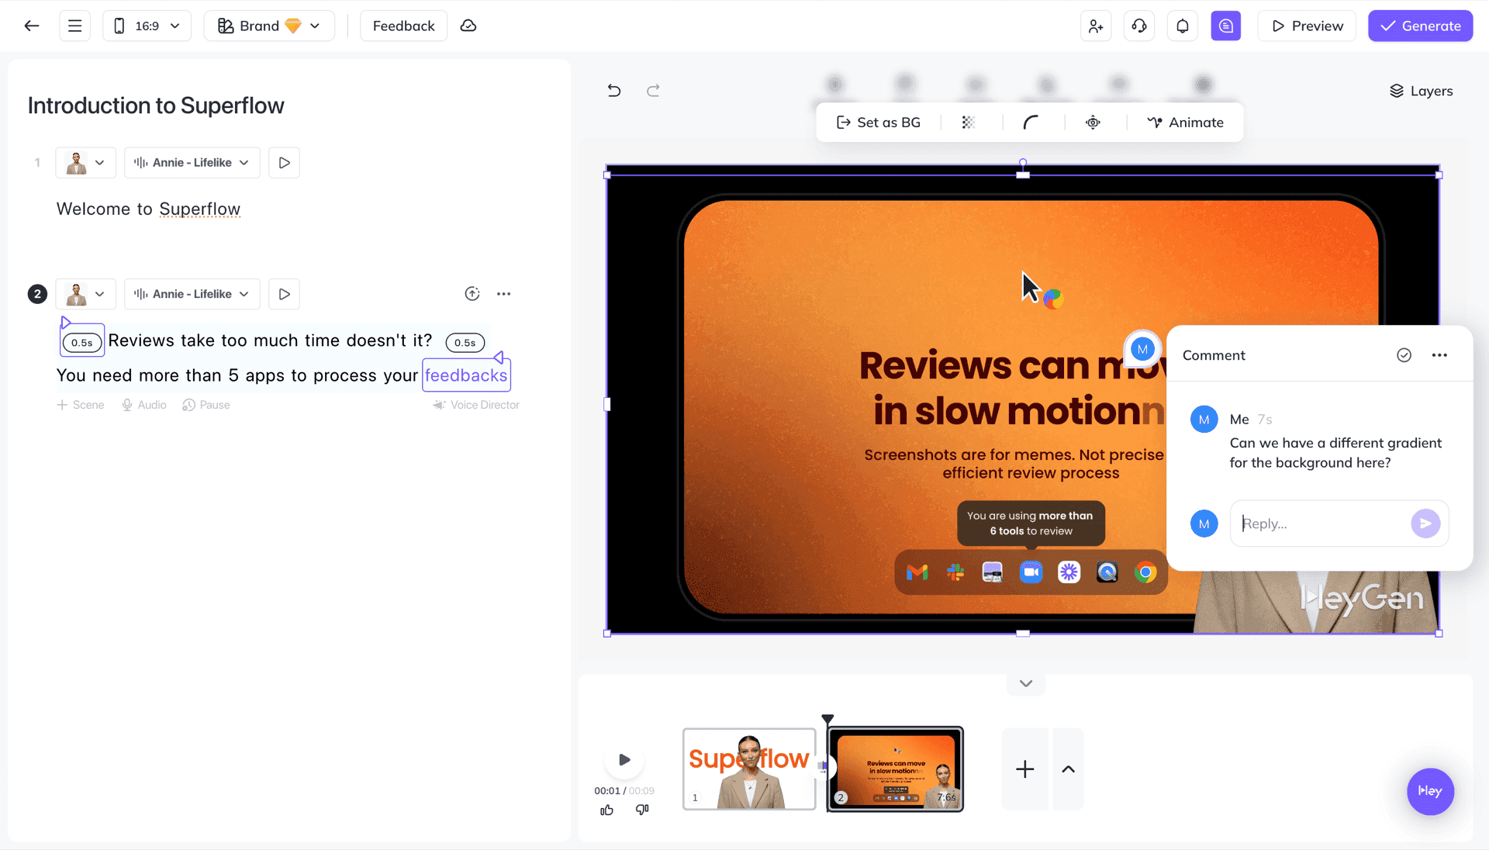Viewport: 1489px width, 850px height.
Task: Open the Brand dropdown
Action: 269,26
